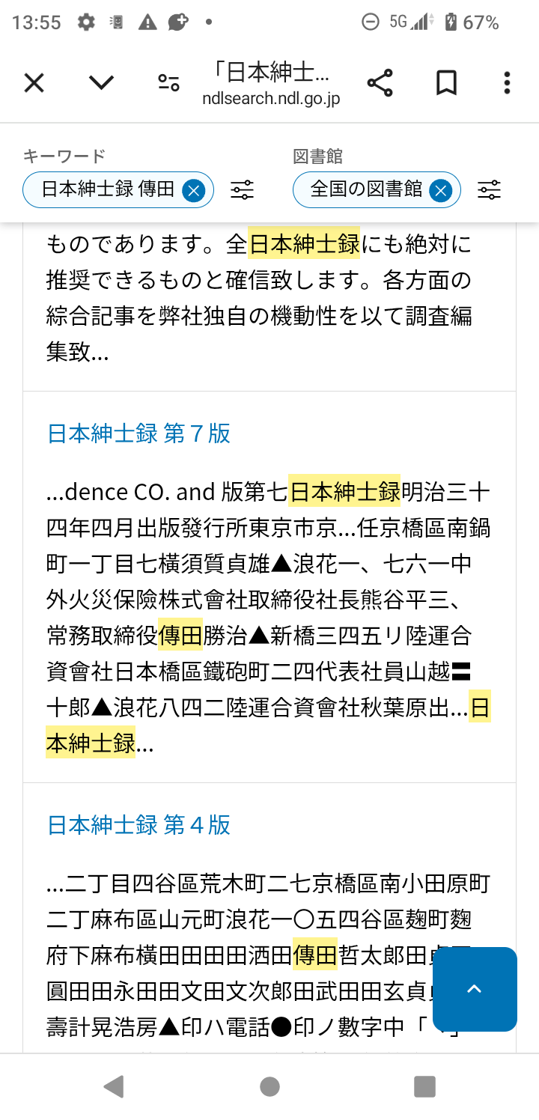Screen dimensions: 539x1120
Task: Tap the blue scroll-to-top button
Action: [x=475, y=989]
